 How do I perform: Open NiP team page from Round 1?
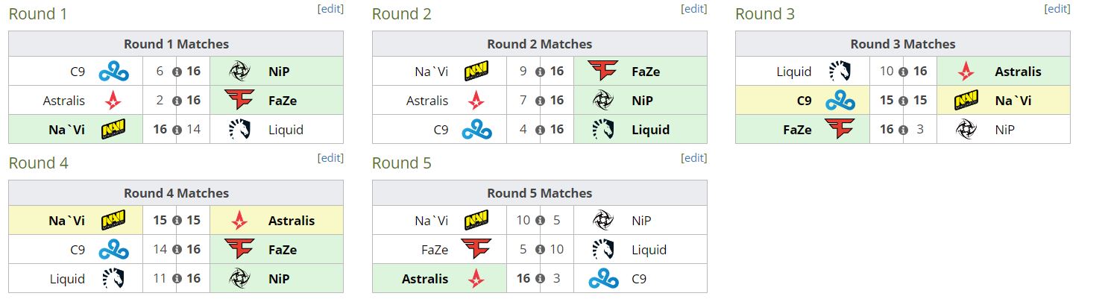click(280, 72)
